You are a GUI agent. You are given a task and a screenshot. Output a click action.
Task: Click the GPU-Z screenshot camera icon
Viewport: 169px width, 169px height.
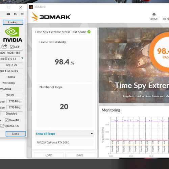[x=8, y=14]
